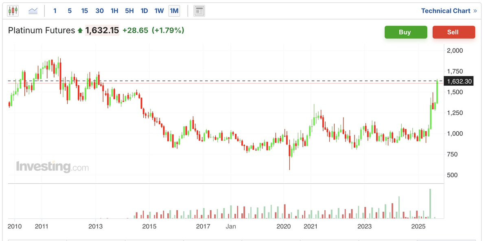Click the (+1.79%) percent change
Viewport: 488px width, 241px height.
(x=168, y=30)
